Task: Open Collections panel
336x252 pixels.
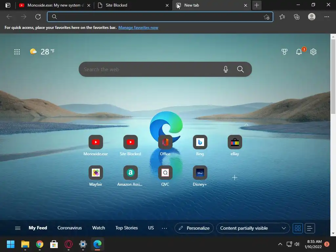Action: 297,17
